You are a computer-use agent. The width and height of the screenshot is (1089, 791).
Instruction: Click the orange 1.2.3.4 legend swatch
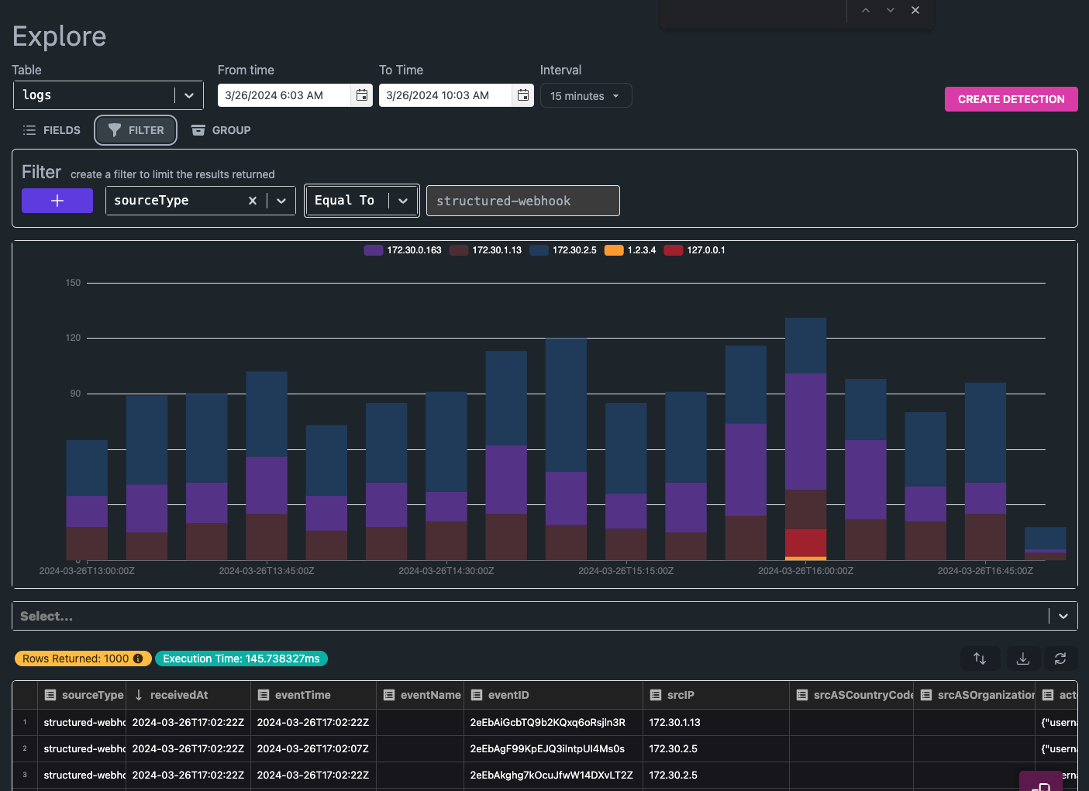tap(614, 250)
